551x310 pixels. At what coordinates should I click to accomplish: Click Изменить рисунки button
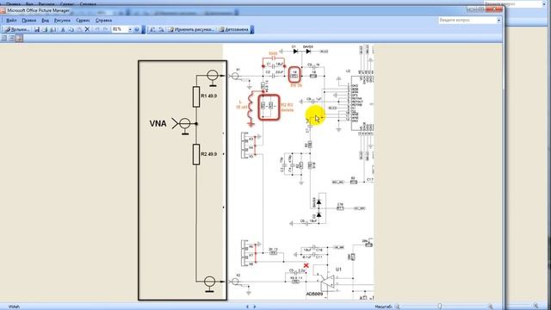pyautogui.click(x=191, y=29)
